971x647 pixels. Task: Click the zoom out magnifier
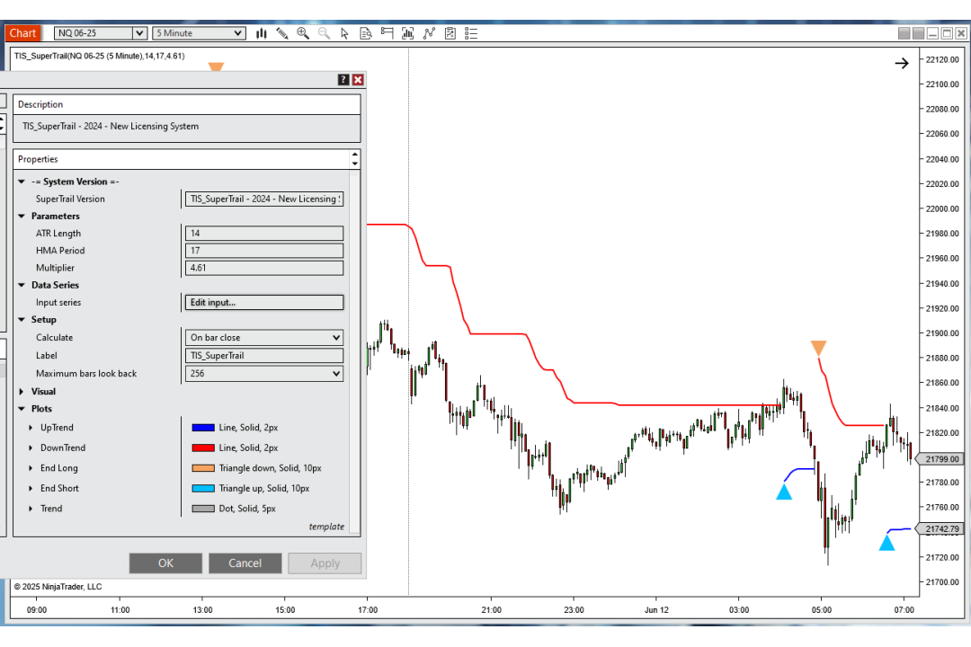pos(324,33)
